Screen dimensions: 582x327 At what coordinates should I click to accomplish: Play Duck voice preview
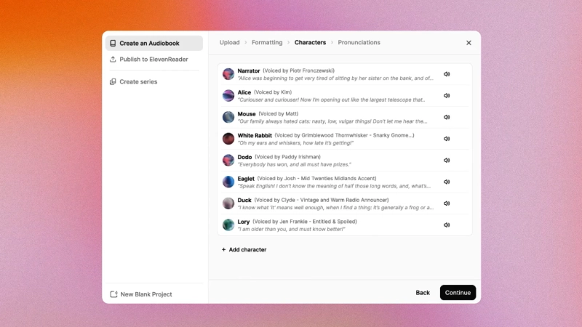[x=447, y=203]
